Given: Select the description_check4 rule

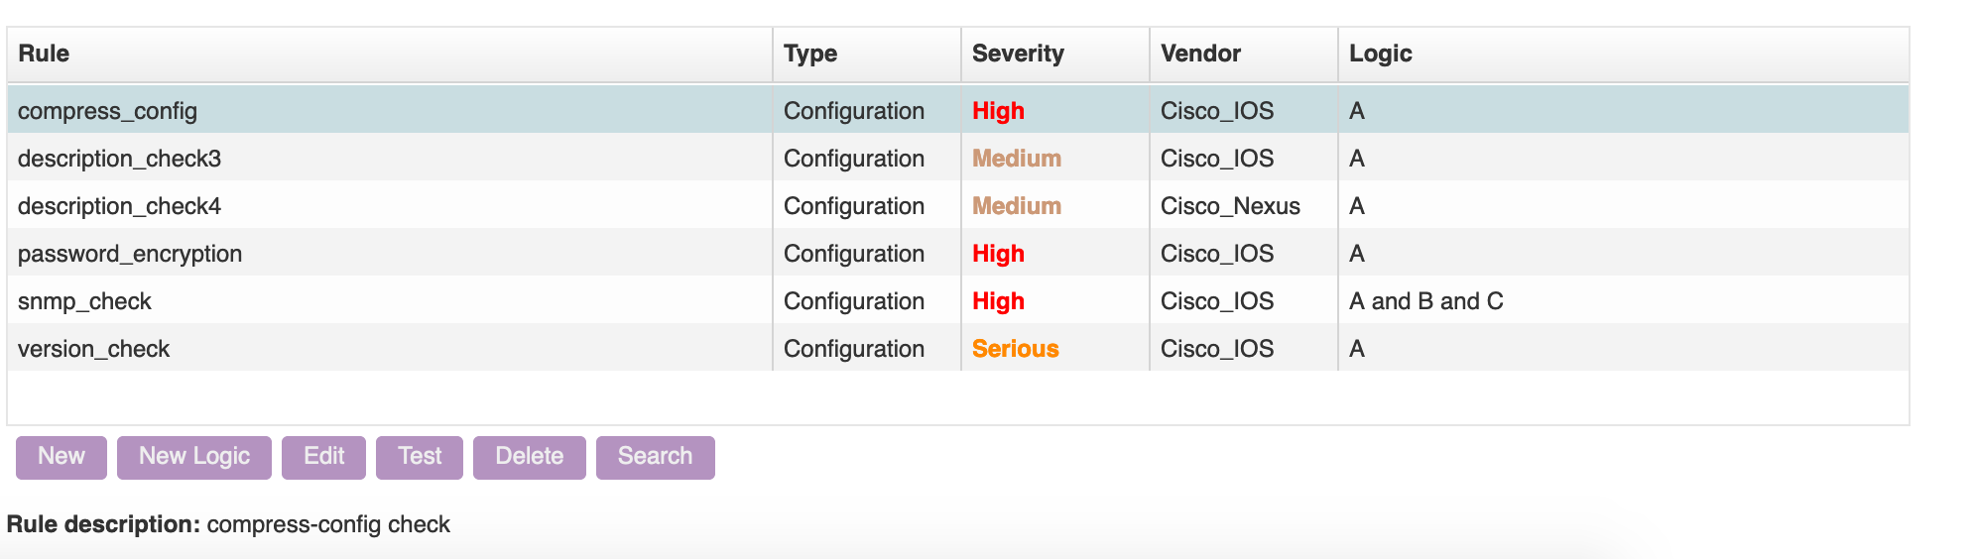Looking at the screenshot, I should coord(119,206).
